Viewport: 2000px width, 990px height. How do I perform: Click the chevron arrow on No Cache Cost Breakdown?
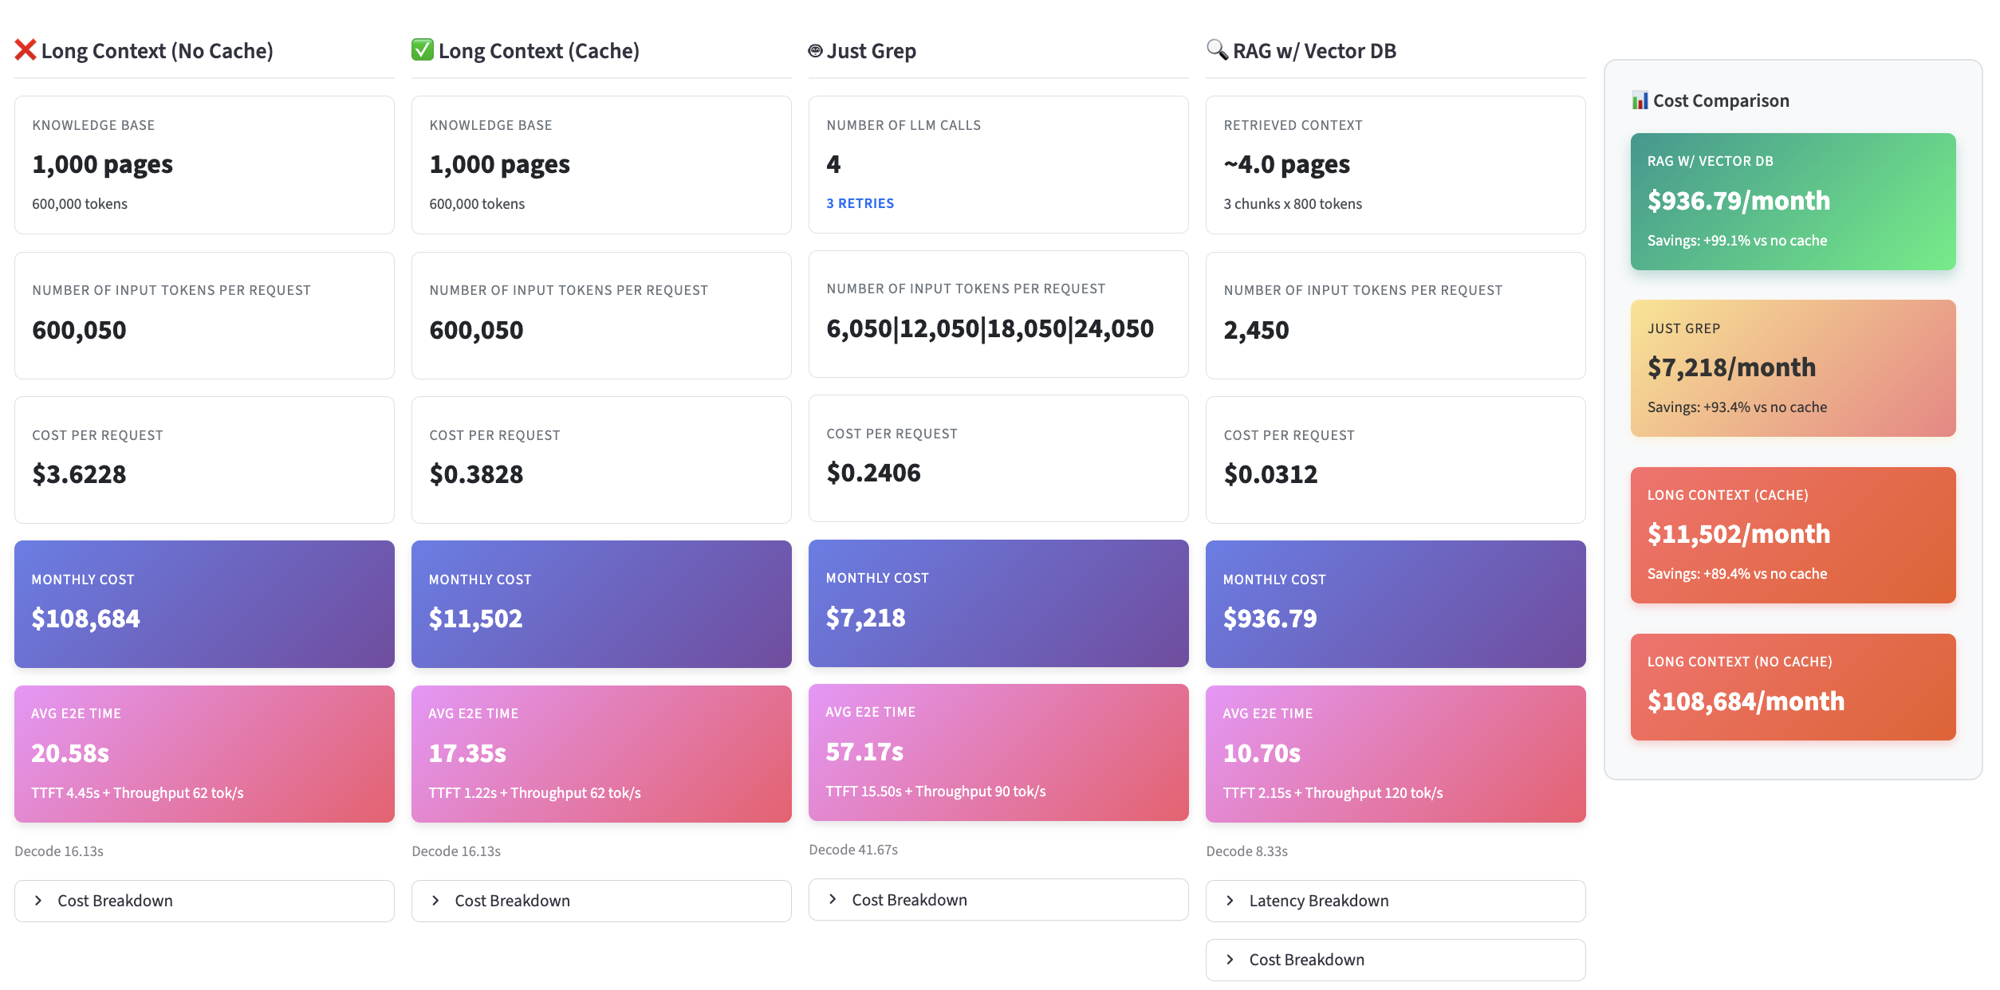click(x=38, y=901)
